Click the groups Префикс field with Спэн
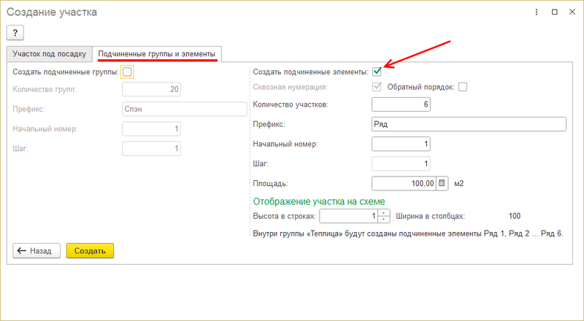This screenshot has height=321, width=584. coord(185,109)
